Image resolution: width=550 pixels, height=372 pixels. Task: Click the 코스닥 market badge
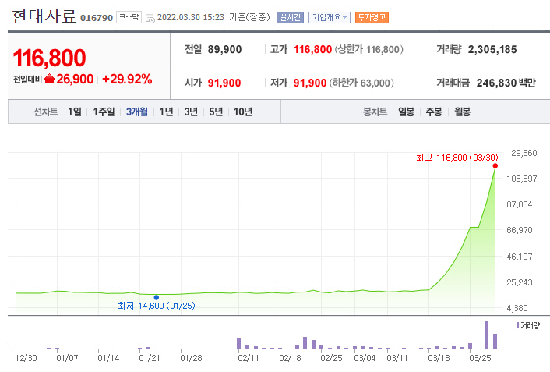coord(129,17)
